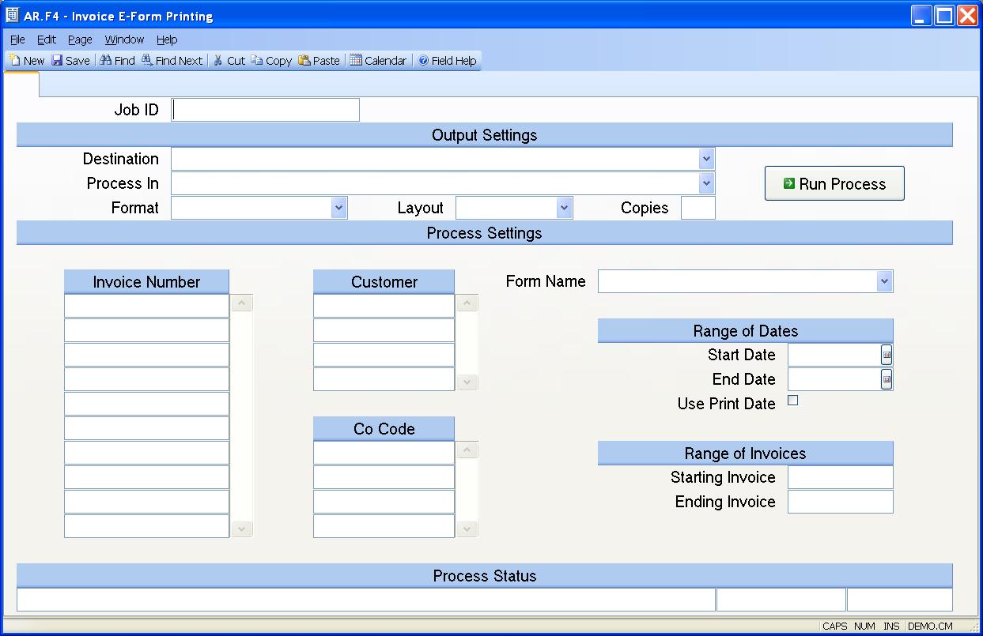Click the Job ID input field
The width and height of the screenshot is (983, 636).
(266, 110)
